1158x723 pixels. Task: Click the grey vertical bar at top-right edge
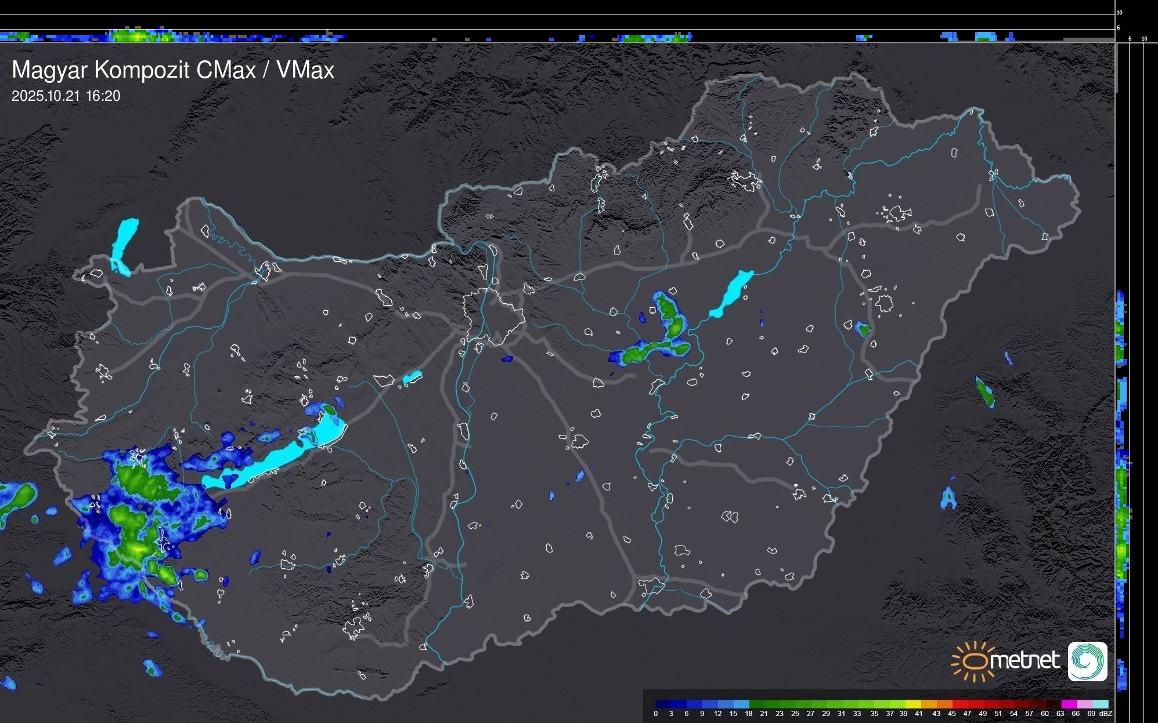pos(1116,67)
